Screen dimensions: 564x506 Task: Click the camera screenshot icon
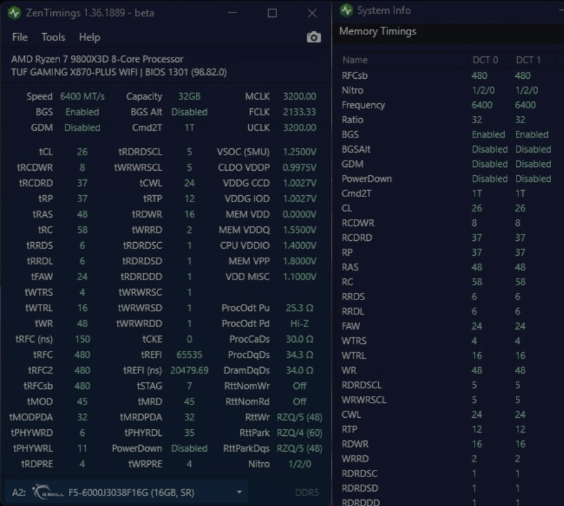[x=314, y=37]
